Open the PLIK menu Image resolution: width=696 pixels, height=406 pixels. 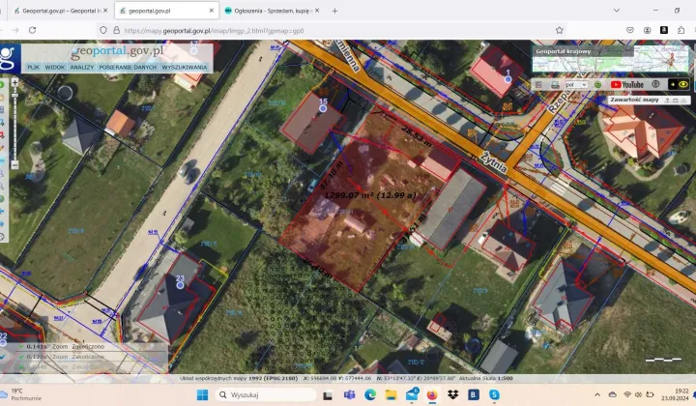click(x=33, y=68)
